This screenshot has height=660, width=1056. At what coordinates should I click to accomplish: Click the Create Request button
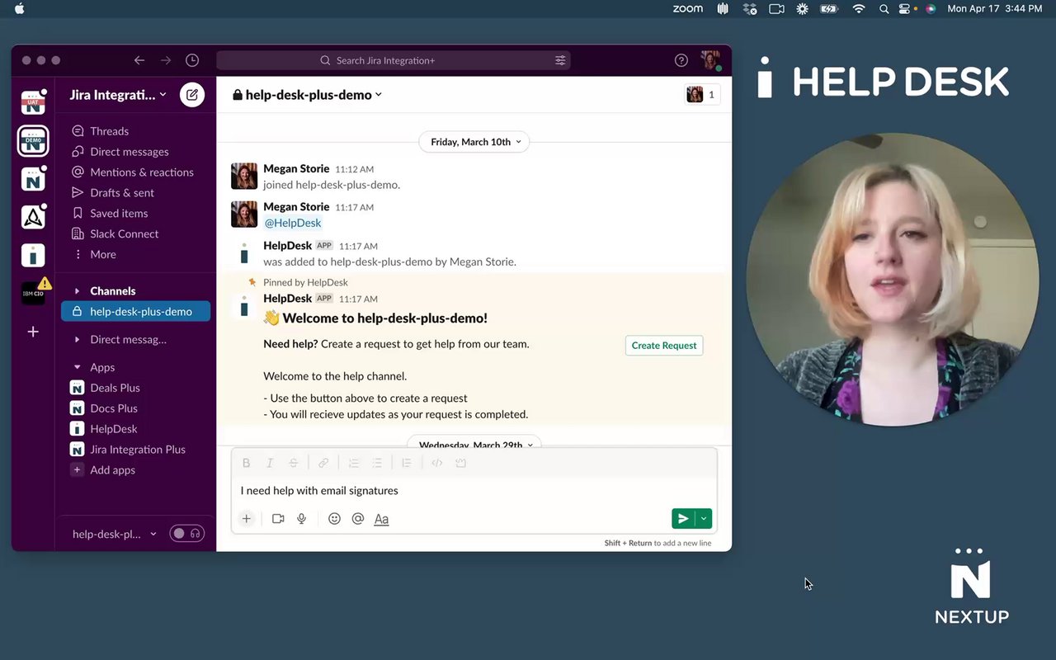(664, 346)
